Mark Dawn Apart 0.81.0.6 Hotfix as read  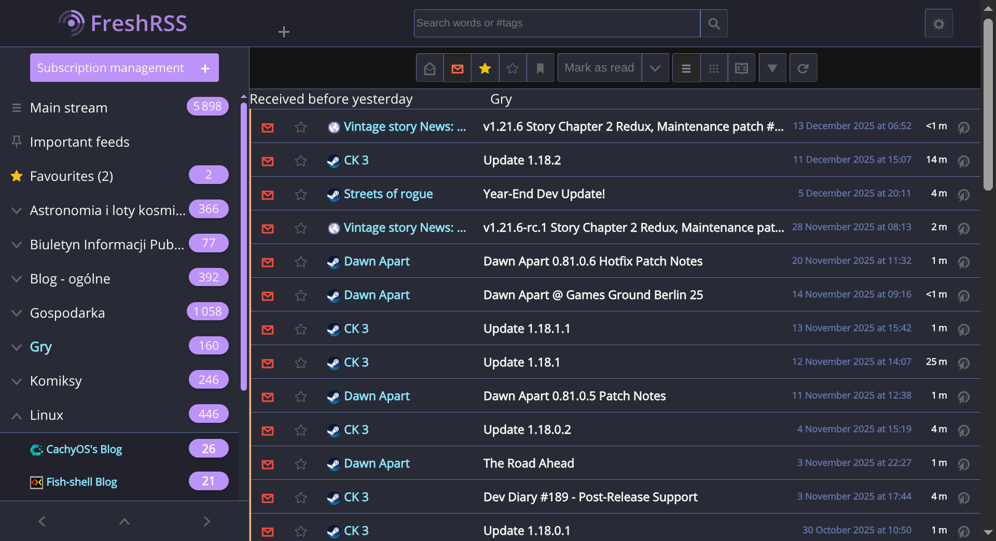[268, 262]
